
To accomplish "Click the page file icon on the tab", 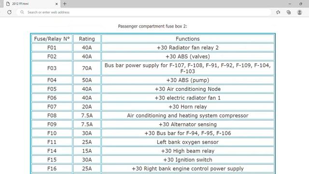I will tap(8, 4).
